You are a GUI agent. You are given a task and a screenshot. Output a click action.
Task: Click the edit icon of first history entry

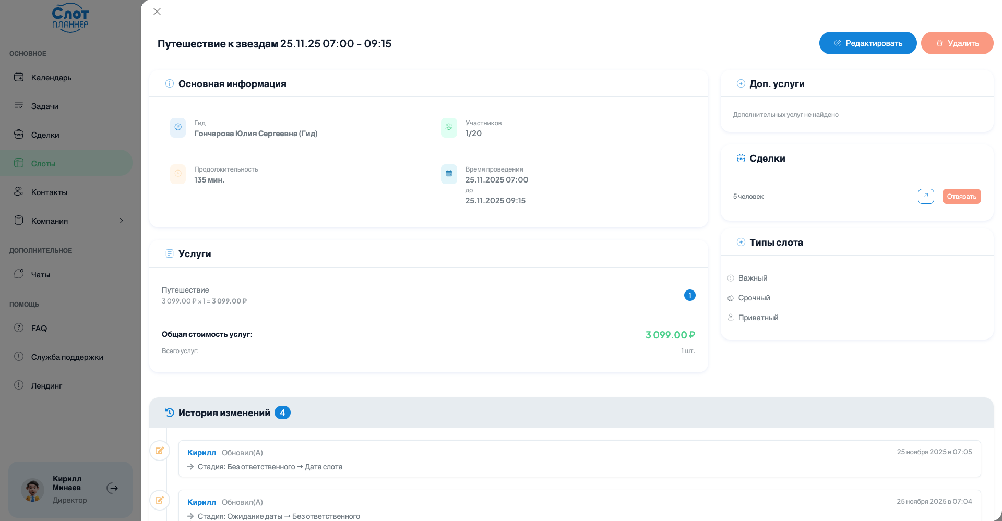click(160, 451)
